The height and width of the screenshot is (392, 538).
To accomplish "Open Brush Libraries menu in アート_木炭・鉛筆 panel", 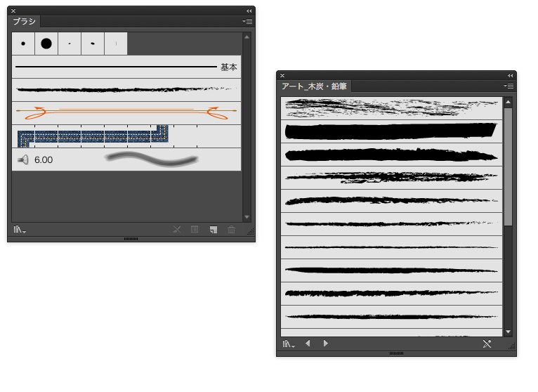I will 289,344.
